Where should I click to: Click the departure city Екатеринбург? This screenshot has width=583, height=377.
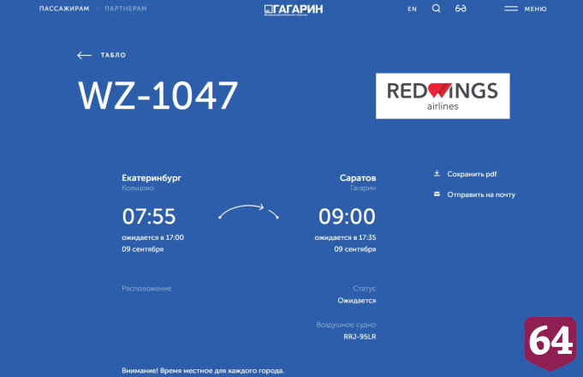tap(152, 178)
